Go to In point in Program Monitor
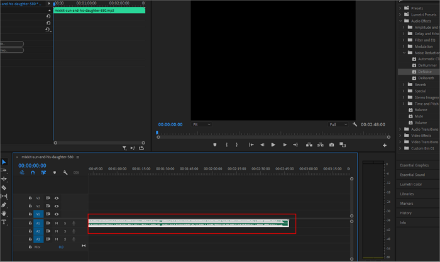The image size is (440, 262). coord(251,145)
